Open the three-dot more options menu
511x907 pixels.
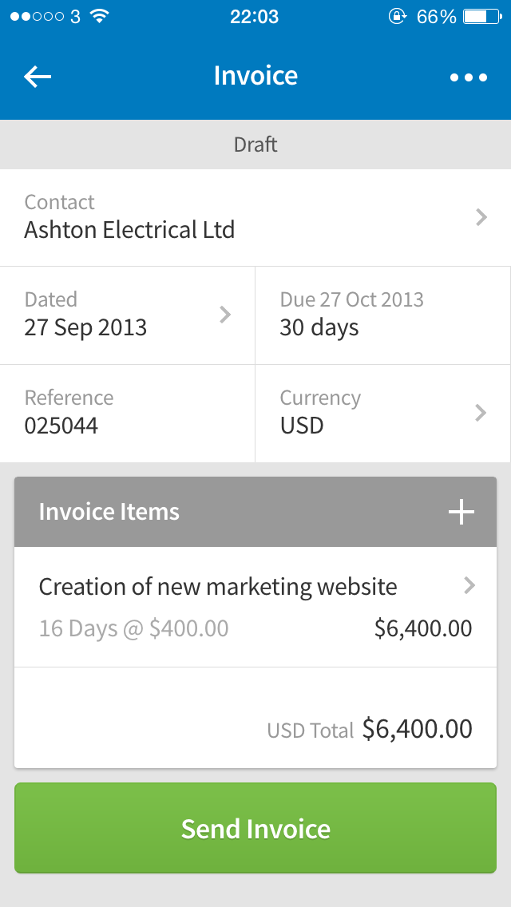click(x=469, y=77)
